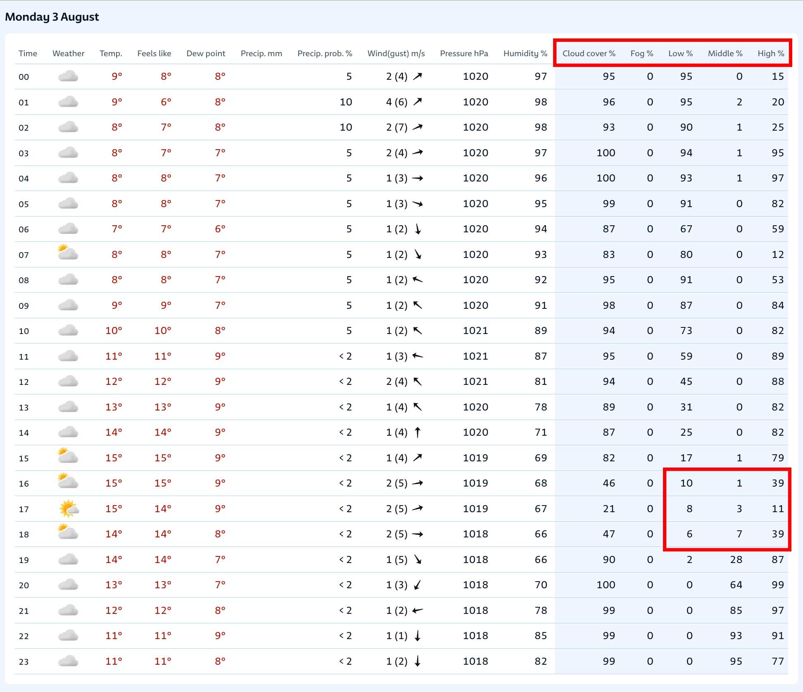Click wind direction arrow in hour 16 row
Screen dimensions: 803x692
pyautogui.click(x=418, y=483)
